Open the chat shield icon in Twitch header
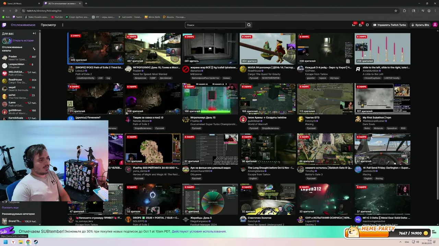The height and width of the screenshot is (246, 439). click(x=367, y=25)
